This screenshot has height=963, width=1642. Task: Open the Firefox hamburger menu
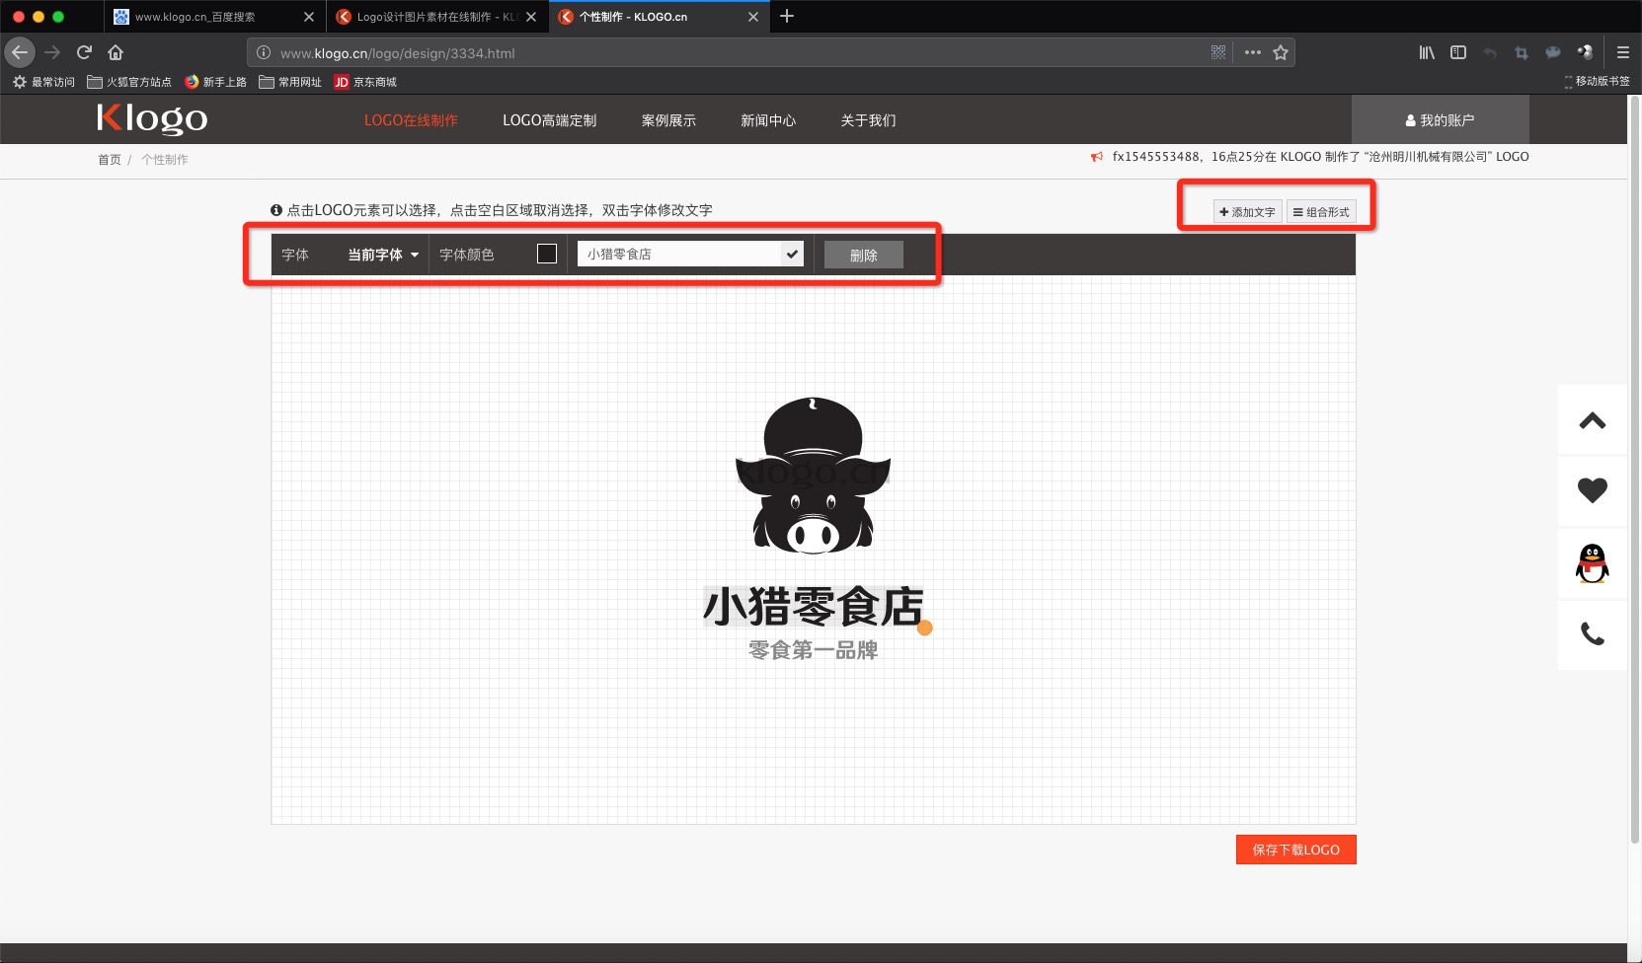click(1623, 52)
